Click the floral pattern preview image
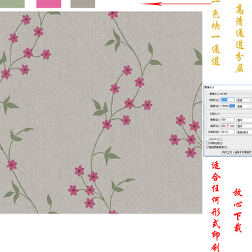This screenshot has width=252, height=252. pyautogui.click(x=101, y=113)
